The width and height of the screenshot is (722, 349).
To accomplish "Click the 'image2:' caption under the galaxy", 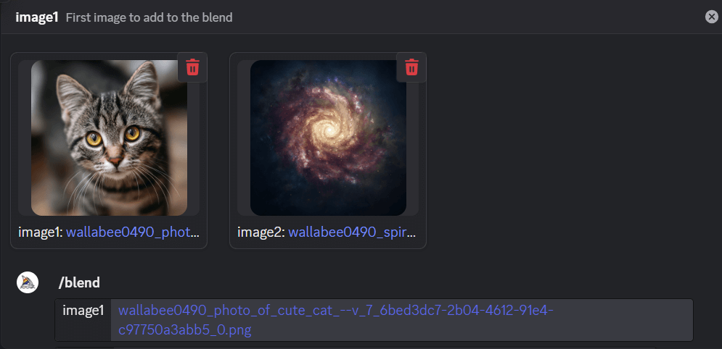I will pyautogui.click(x=261, y=232).
